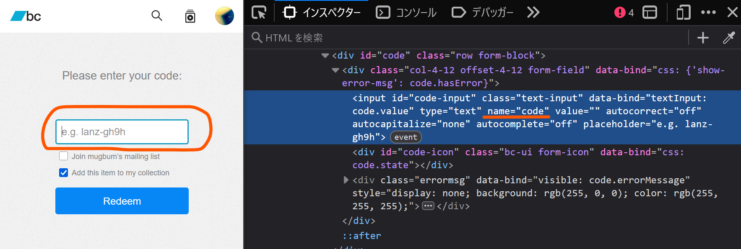
Task: Uncheck Add this item to my collection
Action: (x=64, y=172)
